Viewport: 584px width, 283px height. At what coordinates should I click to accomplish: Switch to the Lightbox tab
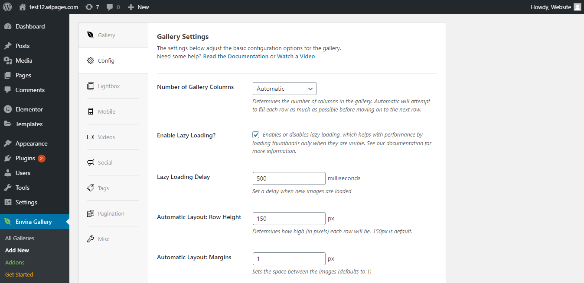[113, 86]
